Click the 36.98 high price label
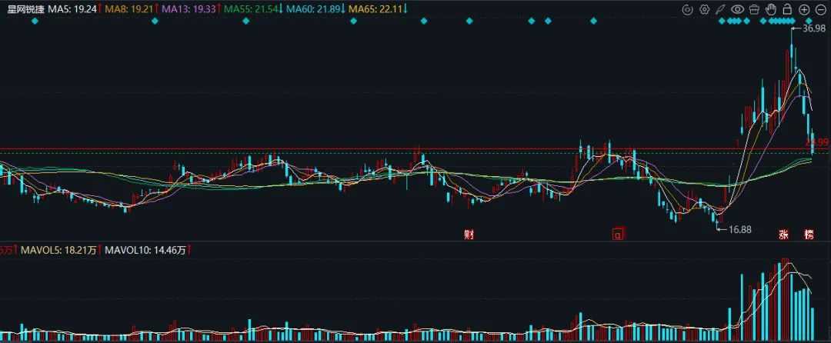 point(813,28)
